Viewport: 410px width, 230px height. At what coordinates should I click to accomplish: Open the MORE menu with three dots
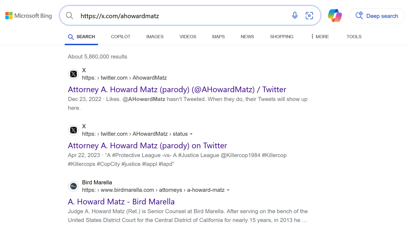coord(320,37)
